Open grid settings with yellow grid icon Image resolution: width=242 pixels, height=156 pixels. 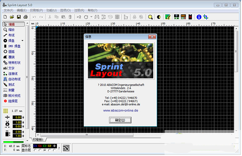(6, 111)
